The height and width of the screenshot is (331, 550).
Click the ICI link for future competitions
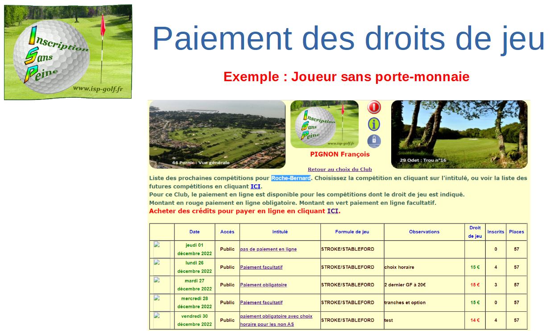256,186
